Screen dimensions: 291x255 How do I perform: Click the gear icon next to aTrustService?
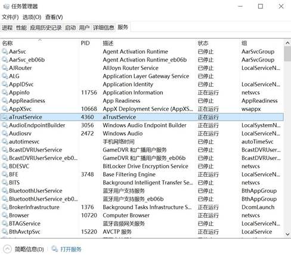(5, 117)
